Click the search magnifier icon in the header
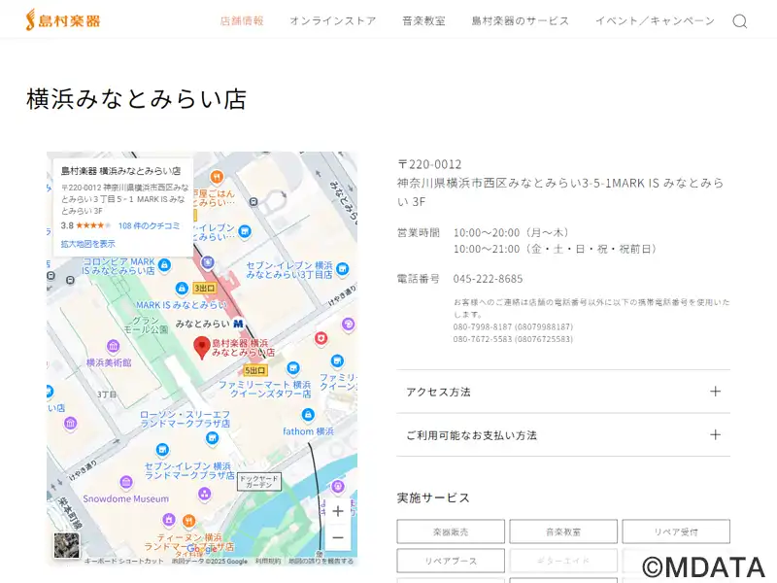The height and width of the screenshot is (583, 777). (740, 21)
